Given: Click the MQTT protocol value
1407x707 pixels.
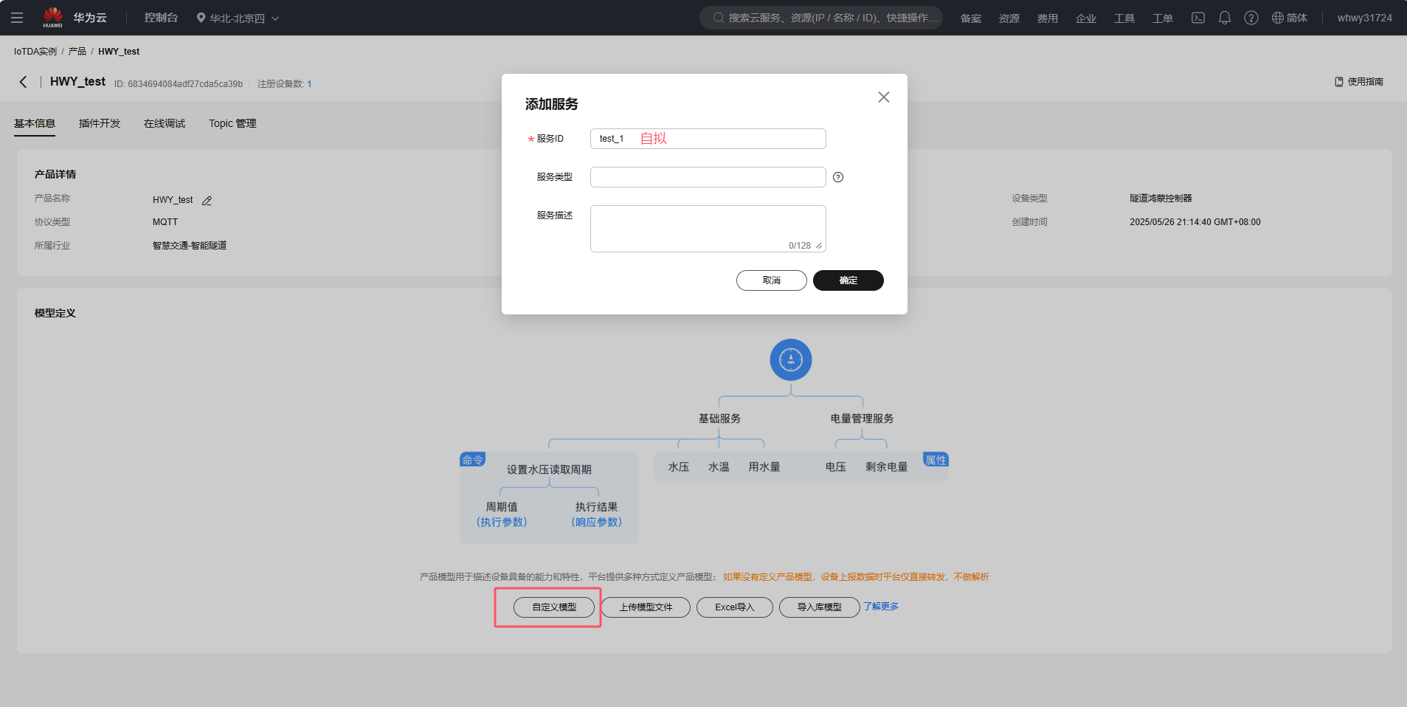Looking at the screenshot, I should pyautogui.click(x=165, y=222).
